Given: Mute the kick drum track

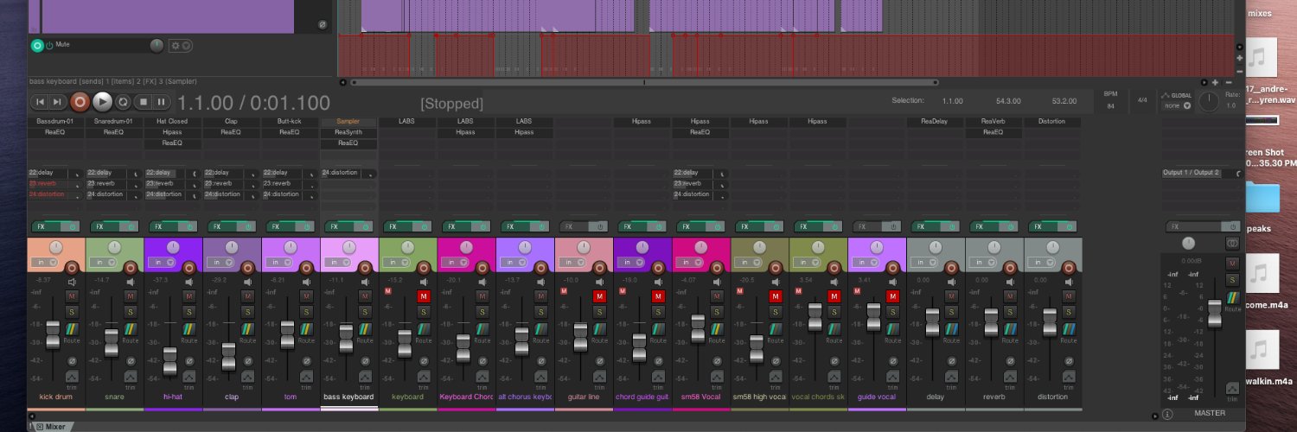Looking at the screenshot, I should [73, 296].
